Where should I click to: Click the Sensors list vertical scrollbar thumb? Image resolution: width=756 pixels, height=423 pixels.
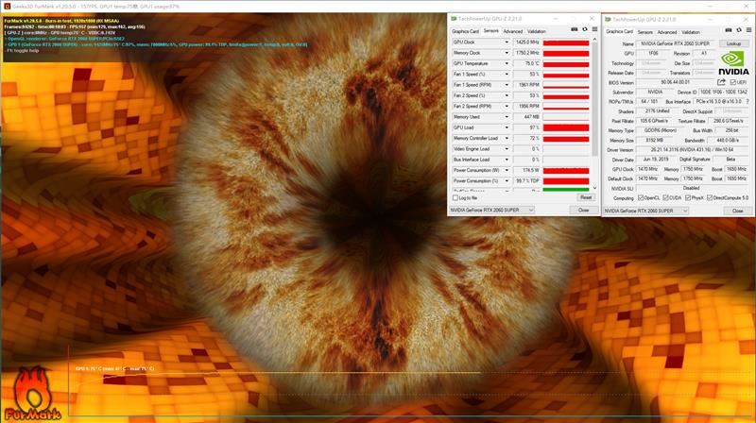[x=594, y=100]
